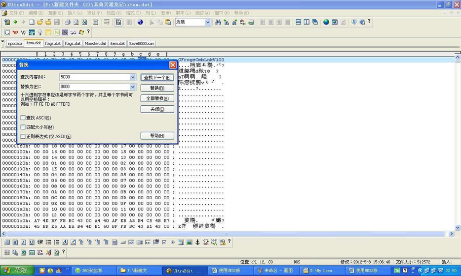Click the Yahoo search icon
Screen dimensions: 461x276
pyautogui.click(x=15, y=32)
